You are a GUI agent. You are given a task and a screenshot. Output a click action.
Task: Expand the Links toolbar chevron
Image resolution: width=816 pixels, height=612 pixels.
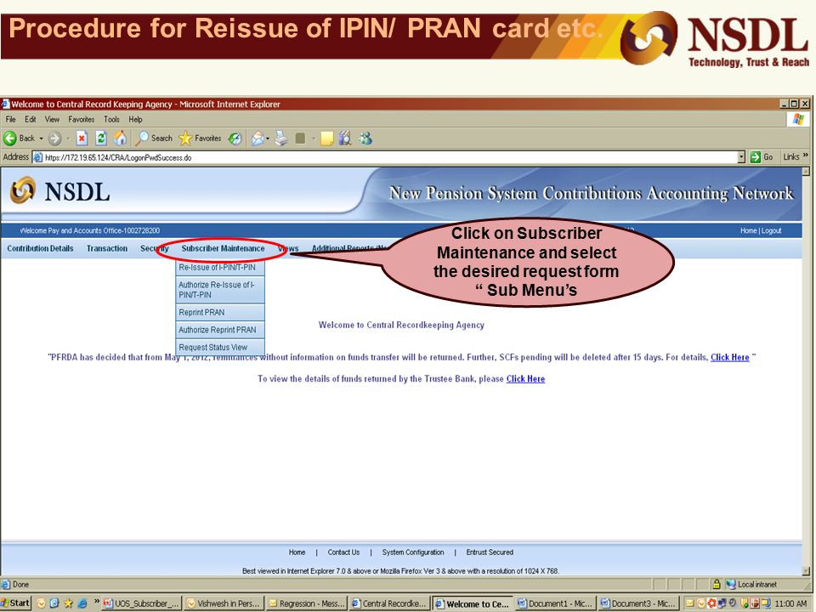(806, 156)
